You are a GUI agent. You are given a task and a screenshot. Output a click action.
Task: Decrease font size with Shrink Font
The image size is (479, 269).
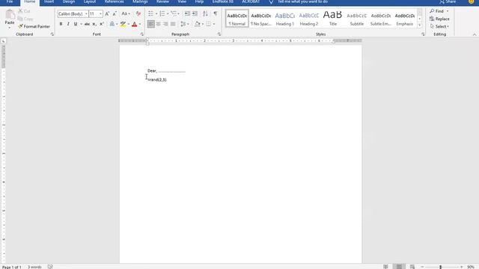click(115, 13)
